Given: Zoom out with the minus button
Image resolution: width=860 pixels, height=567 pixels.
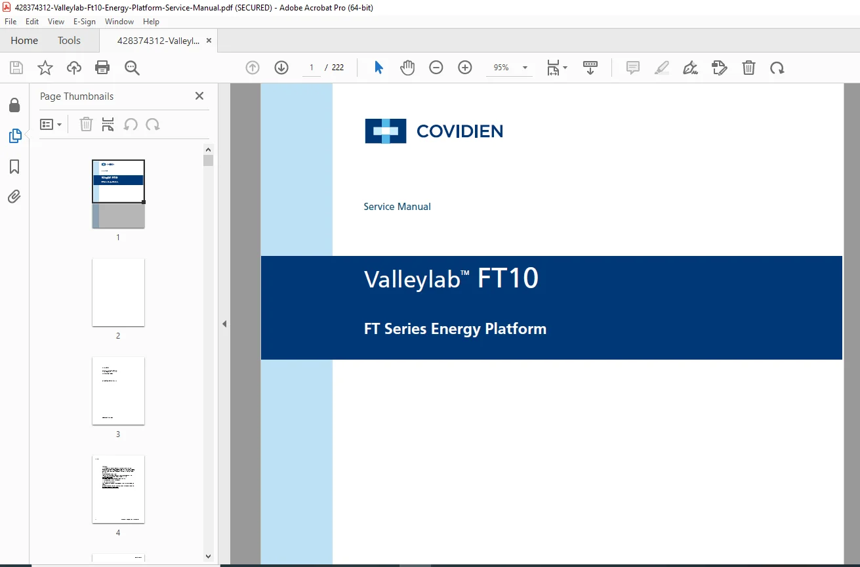Looking at the screenshot, I should (x=436, y=68).
